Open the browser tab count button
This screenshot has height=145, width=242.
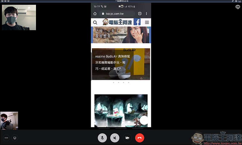coord(140,14)
